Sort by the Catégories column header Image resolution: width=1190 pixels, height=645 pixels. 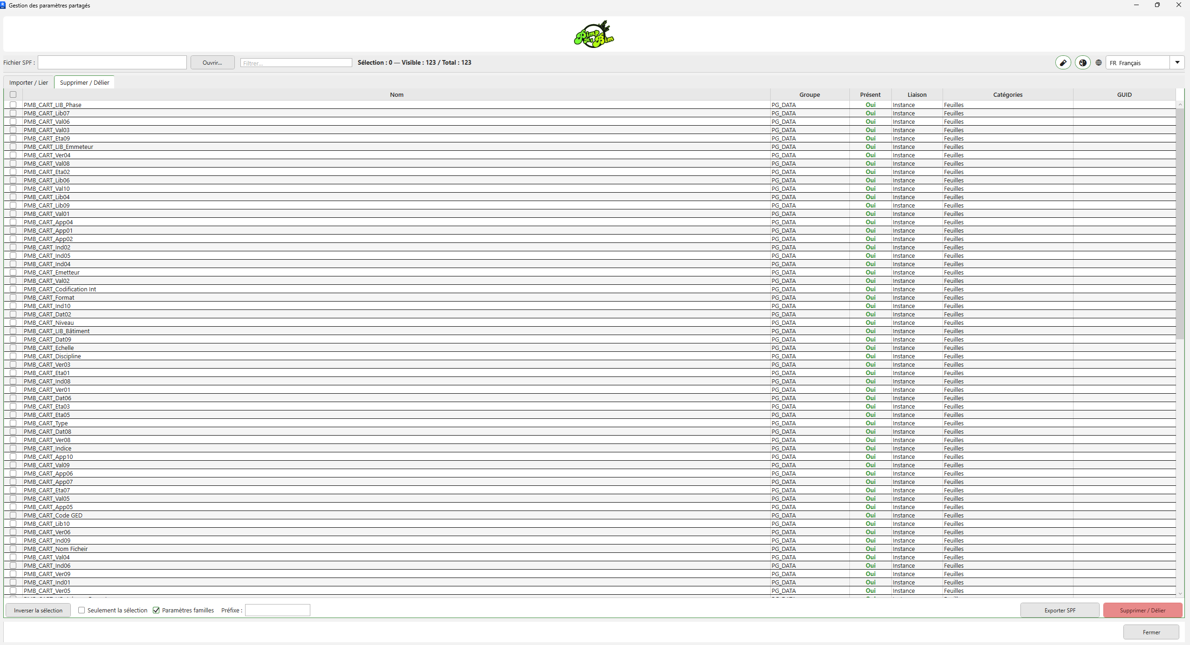point(1008,94)
